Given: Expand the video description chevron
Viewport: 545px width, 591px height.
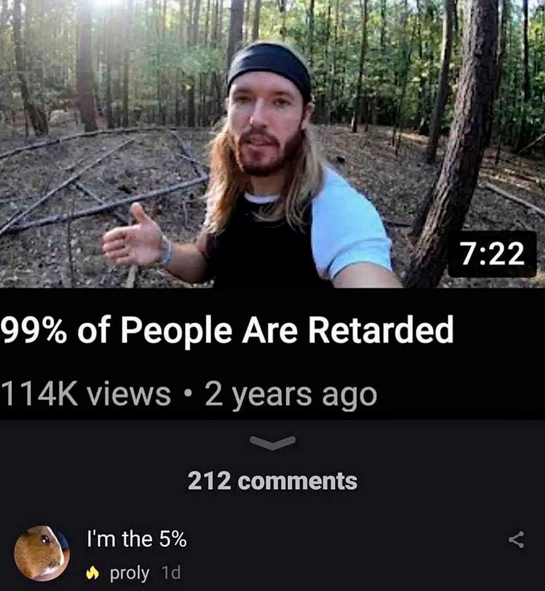Looking at the screenshot, I should 272,442.
